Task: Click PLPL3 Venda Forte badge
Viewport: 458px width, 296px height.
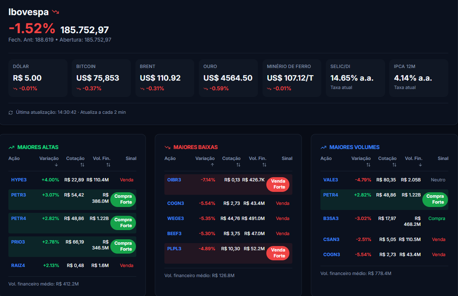Action: coord(278,253)
